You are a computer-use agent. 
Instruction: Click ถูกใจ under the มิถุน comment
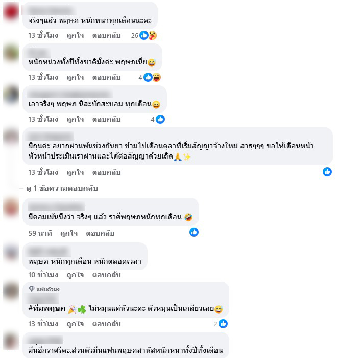point(75,173)
